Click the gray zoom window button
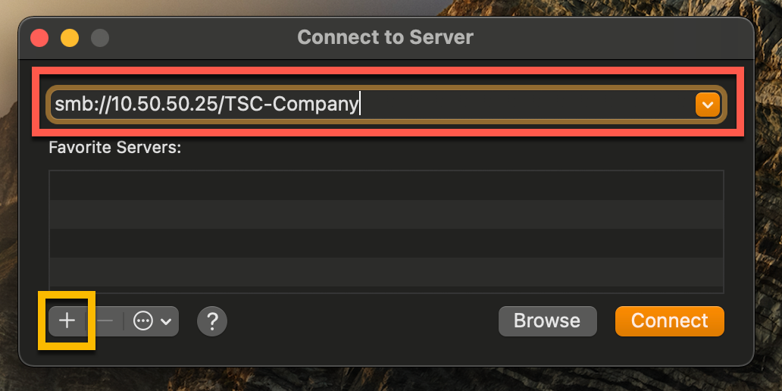782x391 pixels. [x=100, y=38]
